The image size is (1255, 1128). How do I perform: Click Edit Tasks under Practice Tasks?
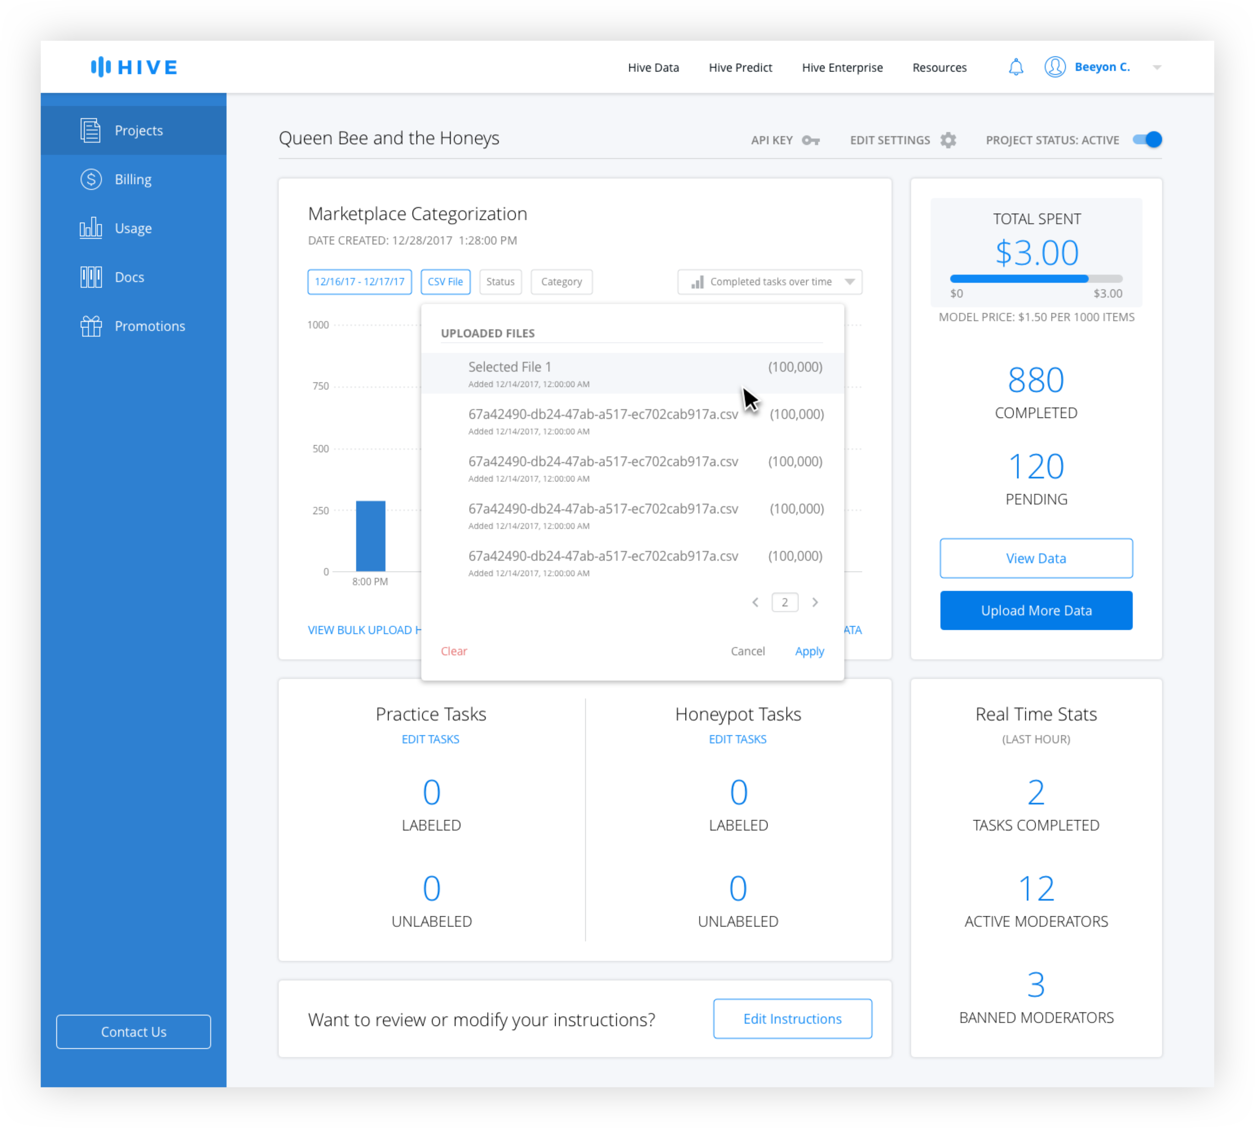click(x=430, y=739)
